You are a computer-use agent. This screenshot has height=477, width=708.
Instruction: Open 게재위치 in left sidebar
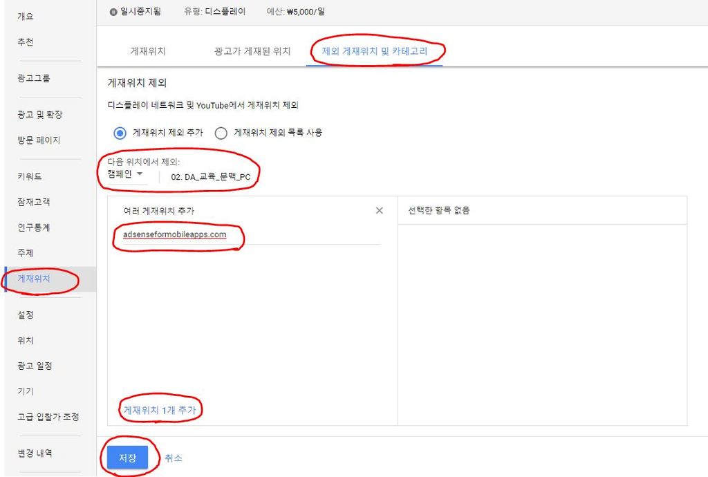(35, 279)
